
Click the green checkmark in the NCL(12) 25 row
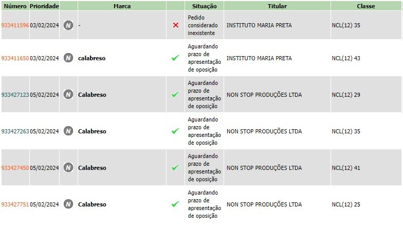[175, 204]
